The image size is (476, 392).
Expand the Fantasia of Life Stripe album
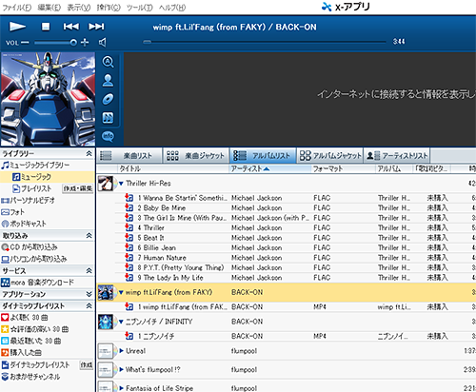[x=121, y=388]
